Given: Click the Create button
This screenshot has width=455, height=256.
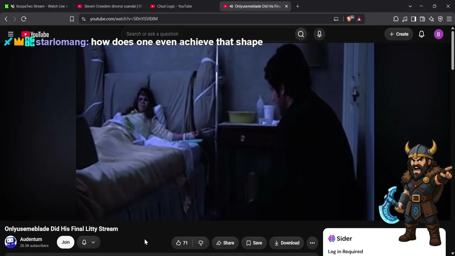Looking at the screenshot, I should click(x=399, y=34).
